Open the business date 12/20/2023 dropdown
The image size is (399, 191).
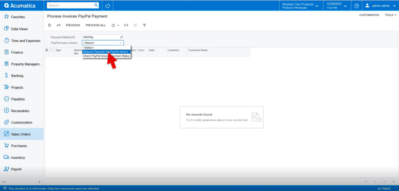(x=336, y=6)
